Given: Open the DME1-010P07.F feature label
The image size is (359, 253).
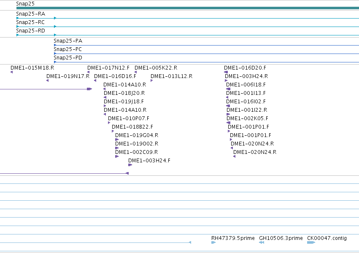Looking at the screenshot, I should [128, 118].
